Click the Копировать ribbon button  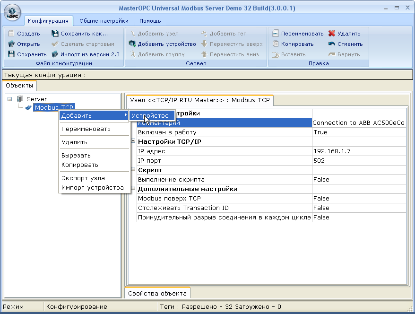click(293, 44)
